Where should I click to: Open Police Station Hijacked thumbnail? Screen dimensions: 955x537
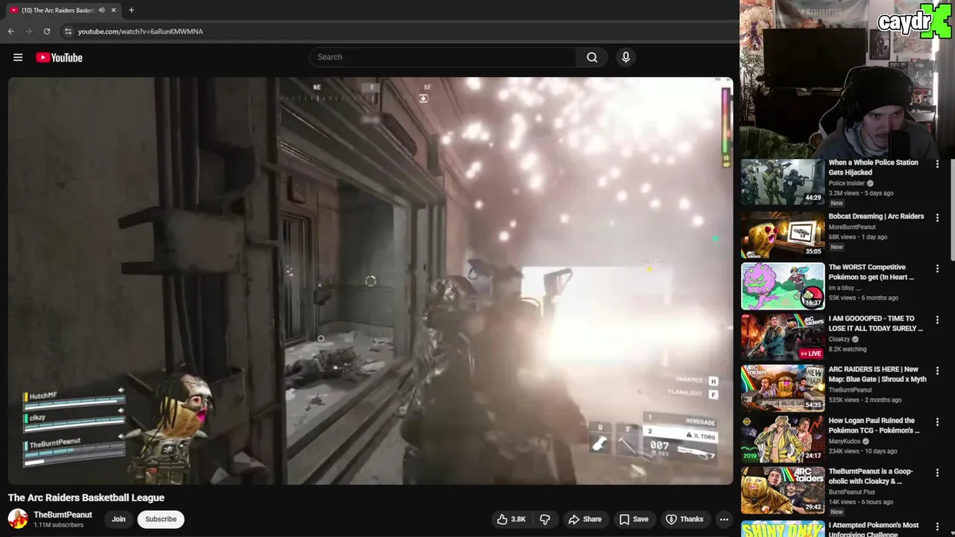pyautogui.click(x=783, y=182)
